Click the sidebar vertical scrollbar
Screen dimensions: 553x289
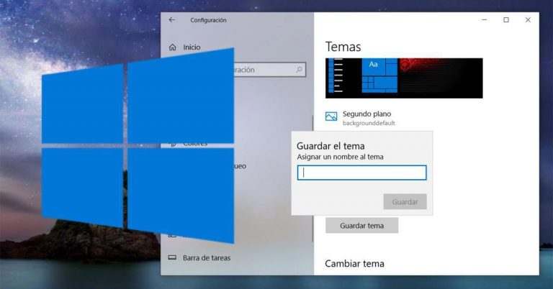point(313,179)
